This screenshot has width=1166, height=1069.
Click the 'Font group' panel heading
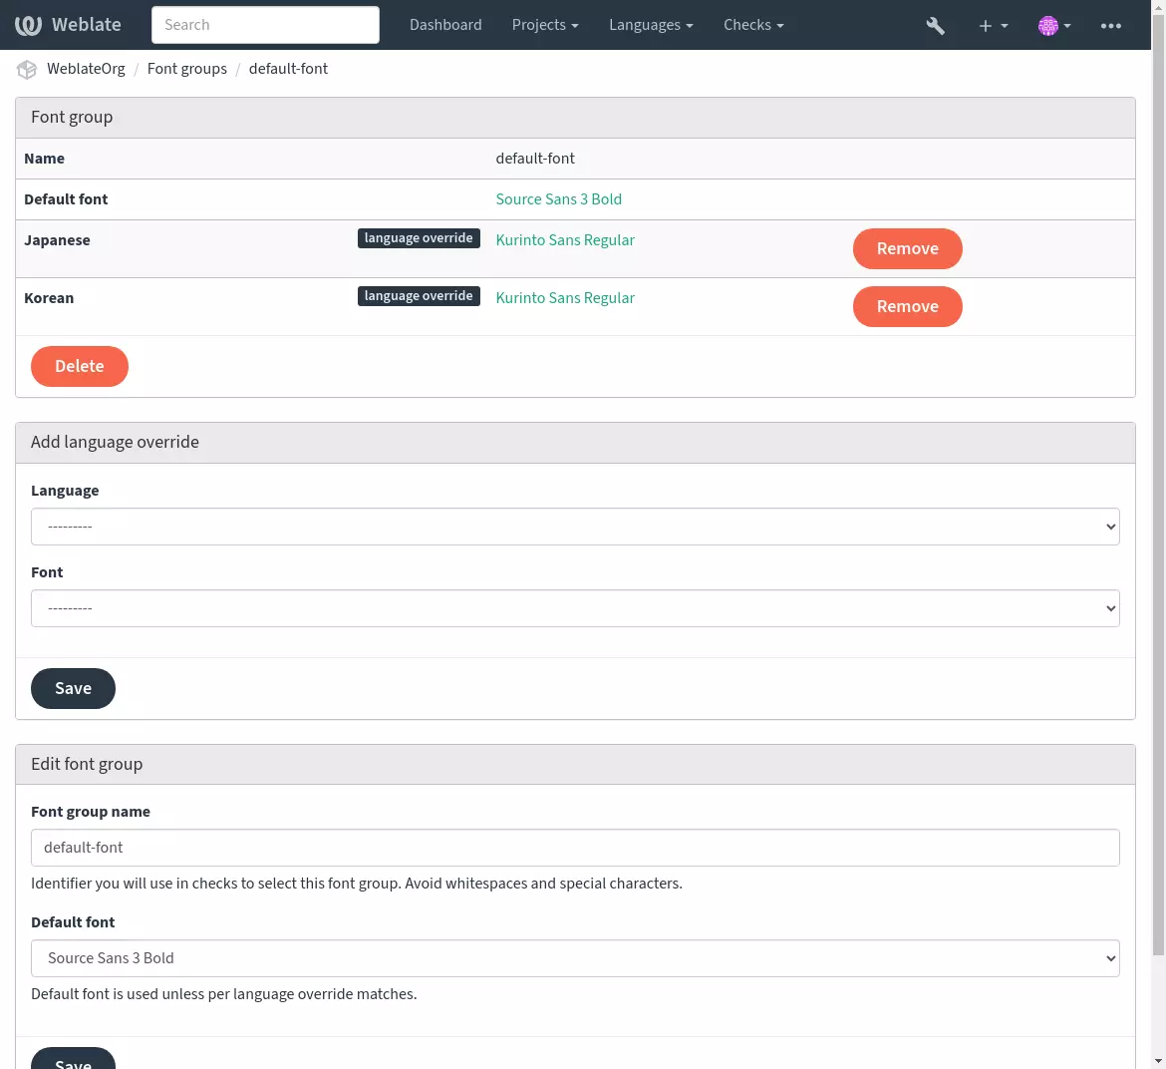72,117
